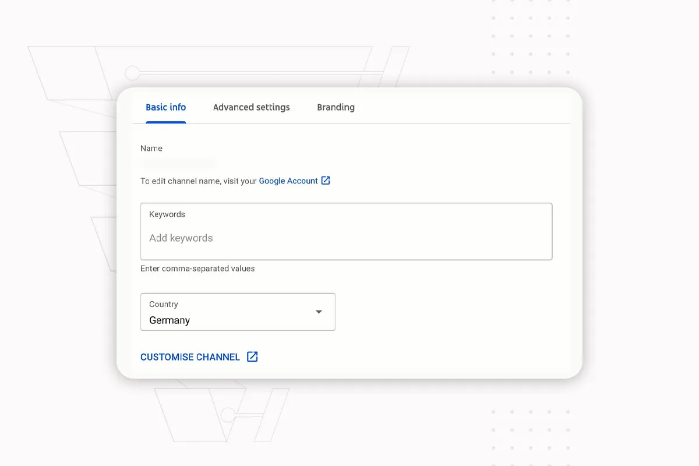This screenshot has width=699, height=466.
Task: Select the Germany value in Country box
Action: (170, 320)
